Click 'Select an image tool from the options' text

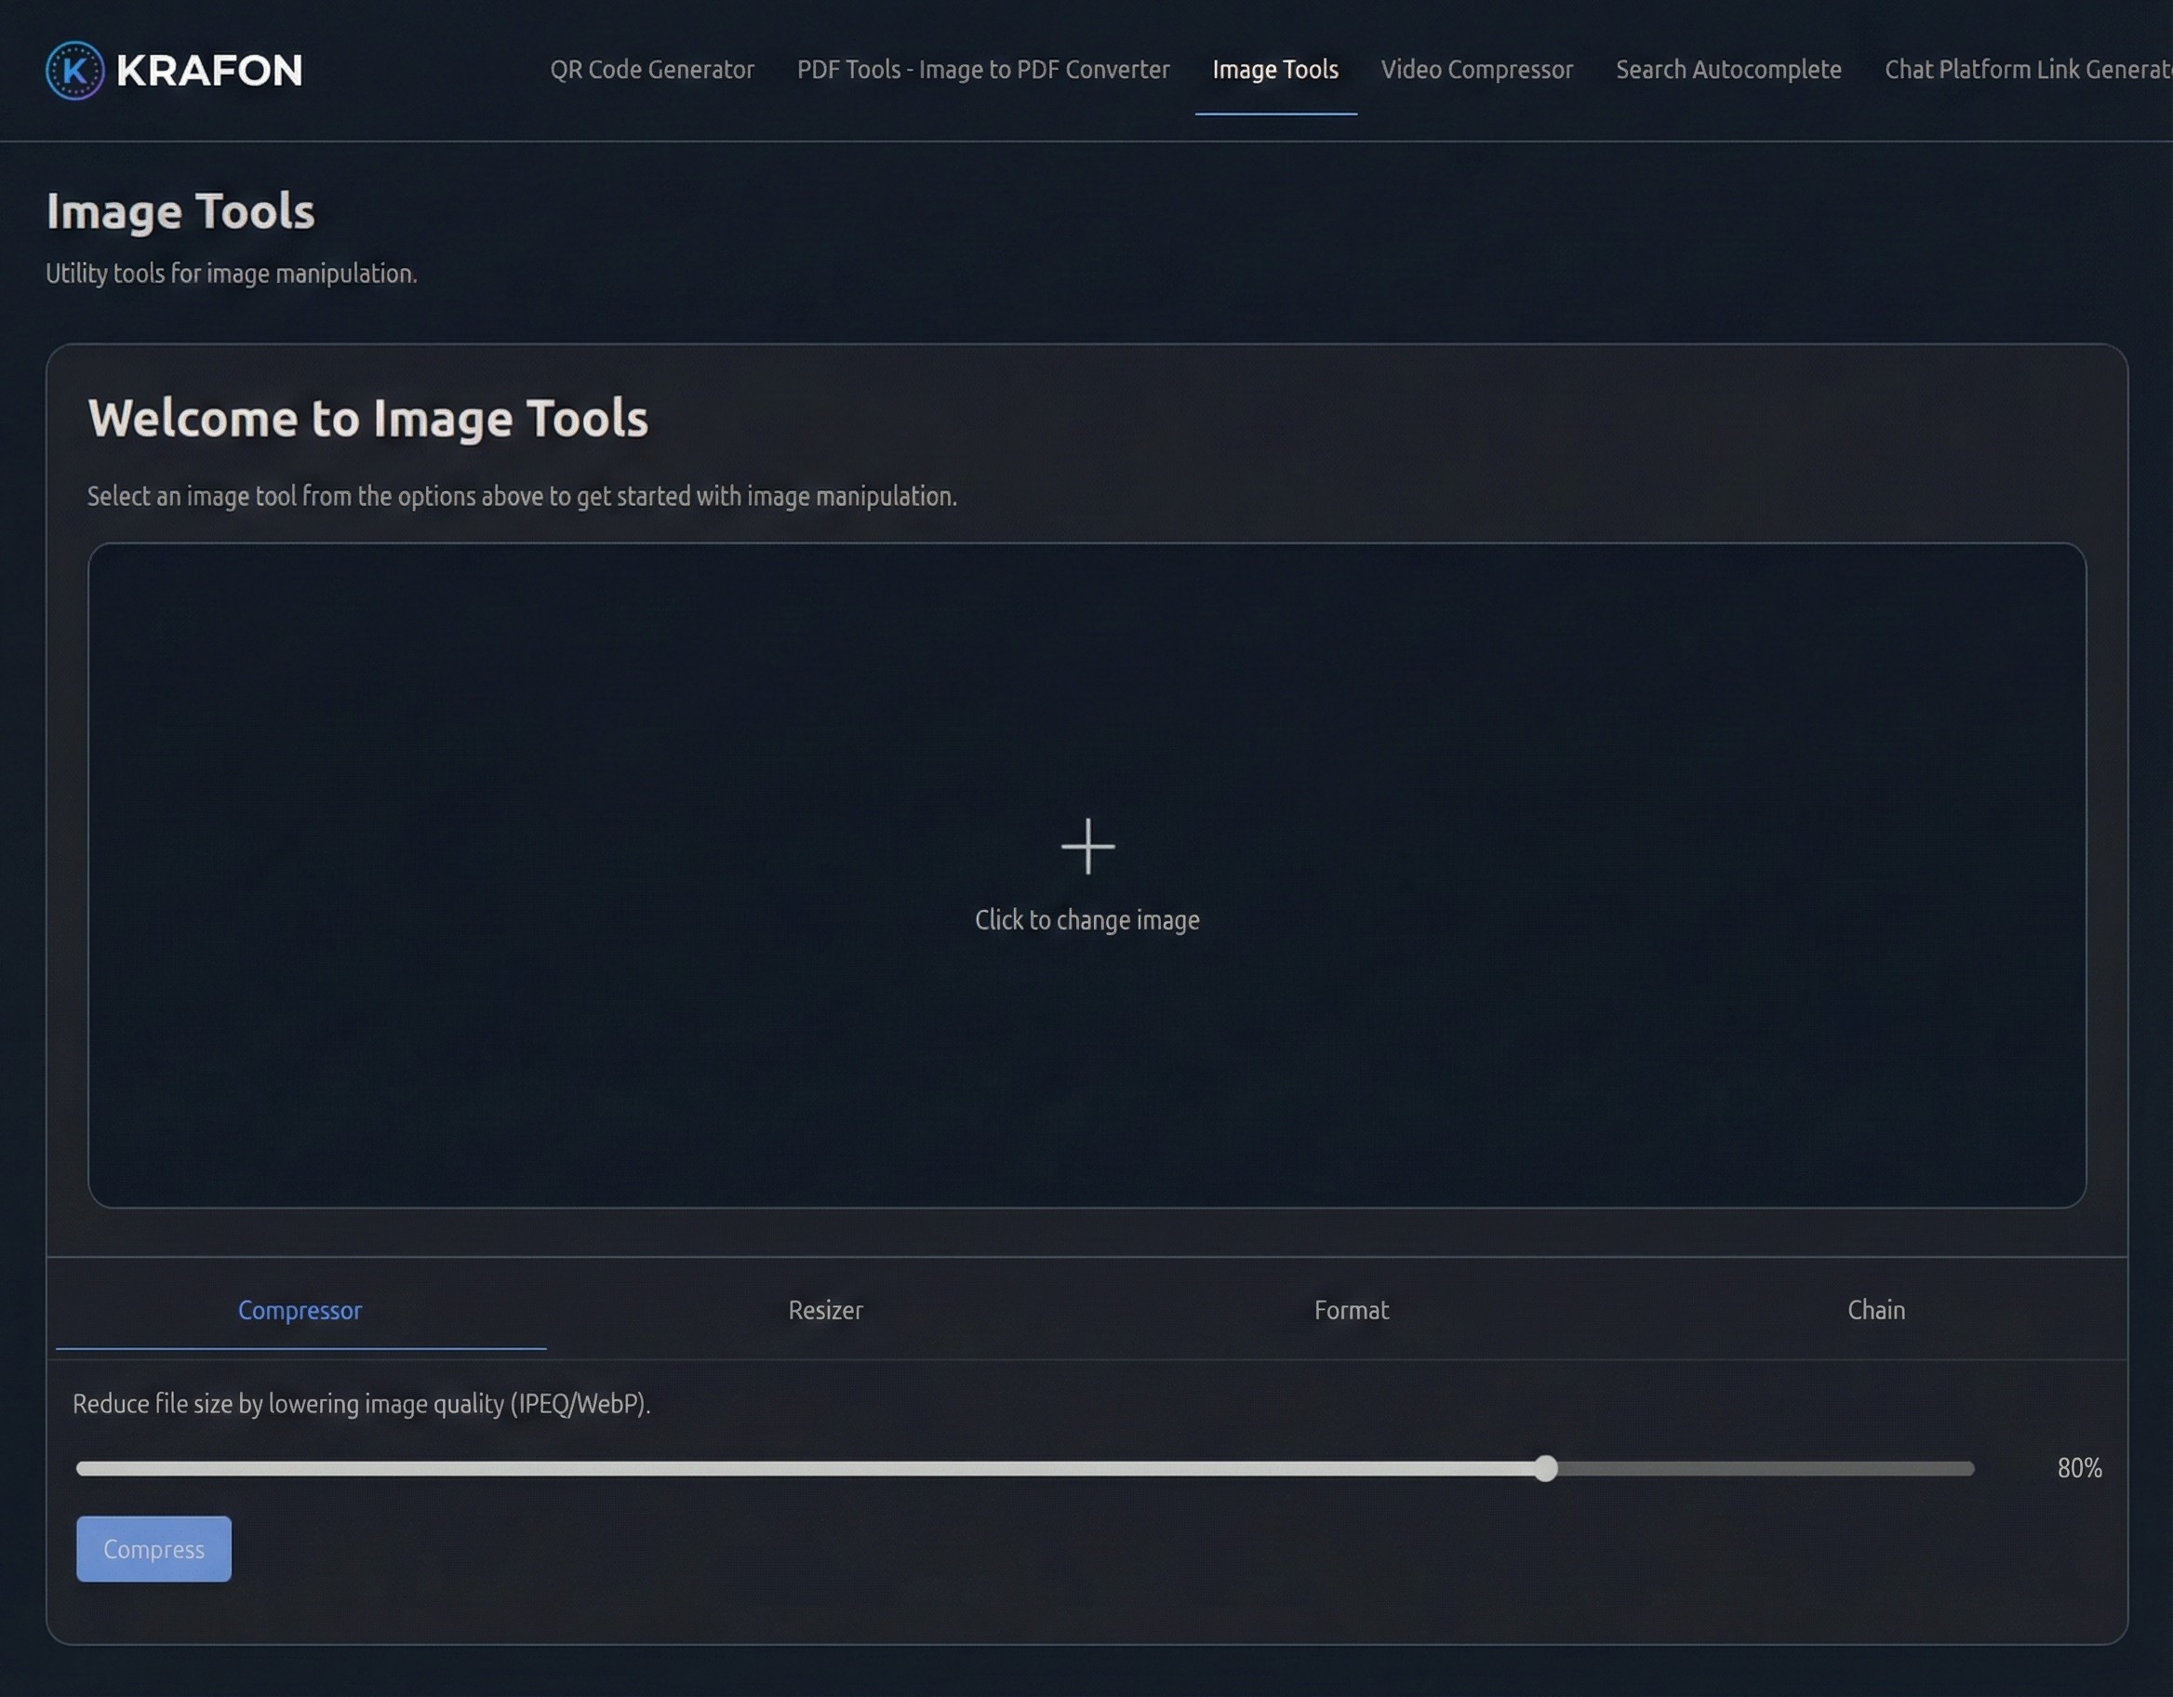[523, 496]
